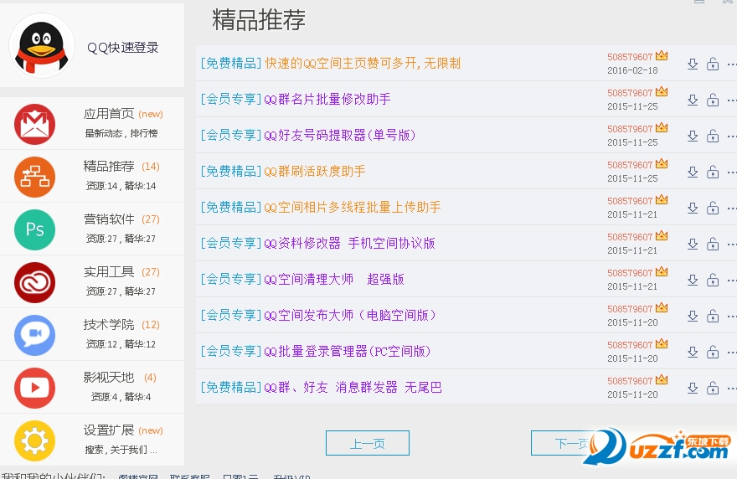Expand more options for QQ批量登录管理器
The height and width of the screenshot is (479, 737).
pyautogui.click(x=732, y=353)
